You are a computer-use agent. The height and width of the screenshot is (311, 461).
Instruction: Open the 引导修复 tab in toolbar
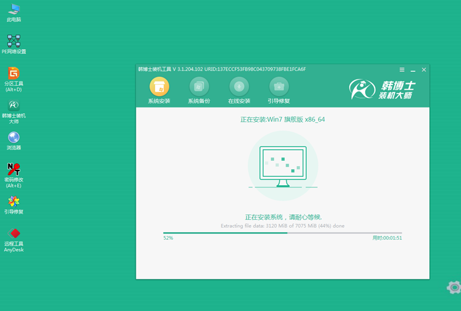pyautogui.click(x=279, y=90)
